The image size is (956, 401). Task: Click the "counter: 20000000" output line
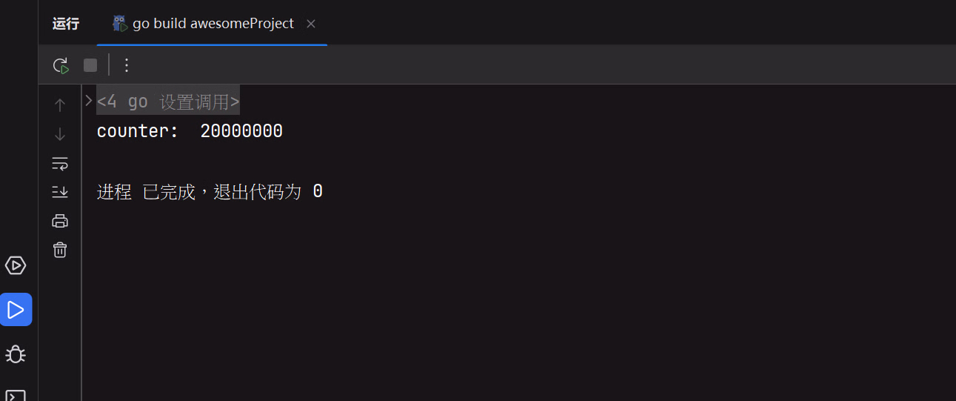(x=190, y=131)
